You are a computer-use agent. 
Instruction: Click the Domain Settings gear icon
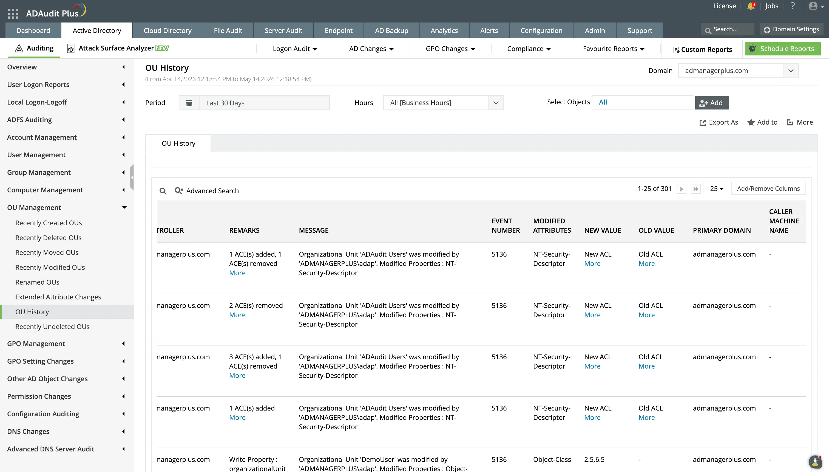click(767, 30)
